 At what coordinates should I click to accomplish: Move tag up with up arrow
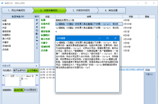tap(37, 44)
